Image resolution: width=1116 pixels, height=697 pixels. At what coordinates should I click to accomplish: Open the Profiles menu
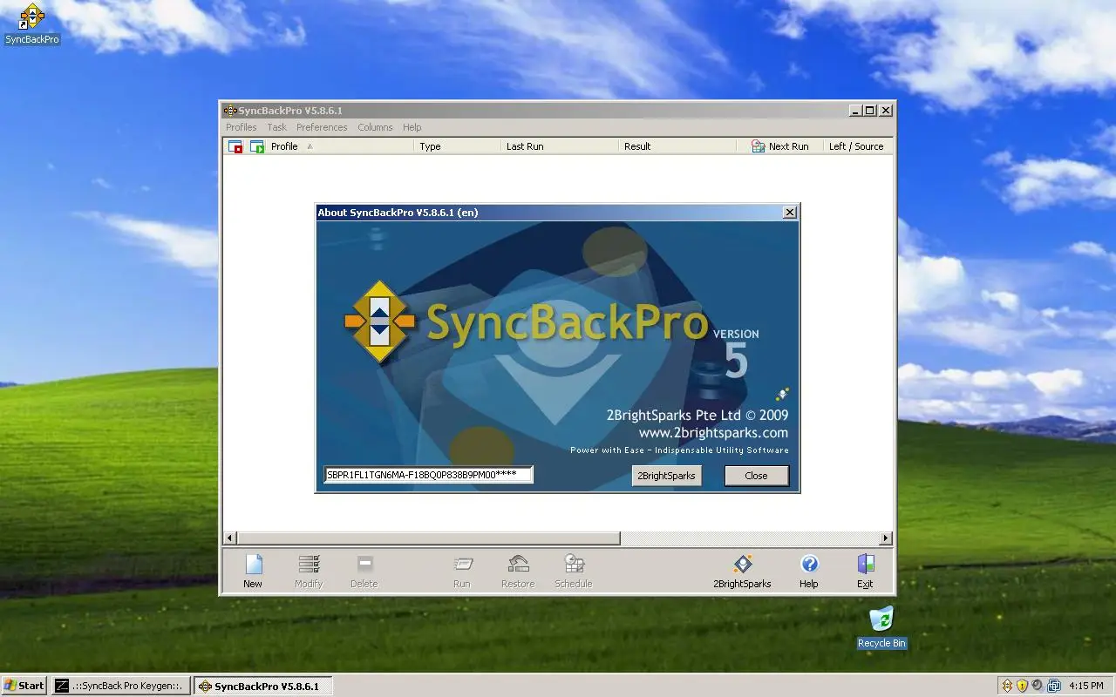[242, 127]
